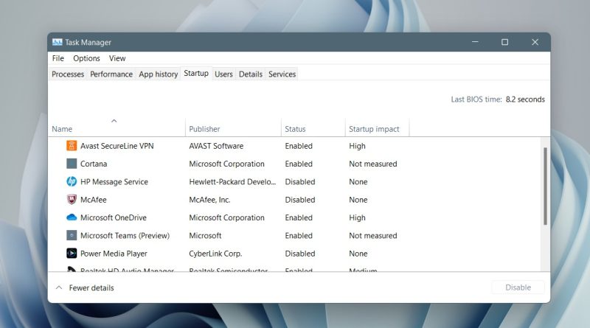Click Not measured impact for Cortana
590x328 pixels.
[x=373, y=164]
